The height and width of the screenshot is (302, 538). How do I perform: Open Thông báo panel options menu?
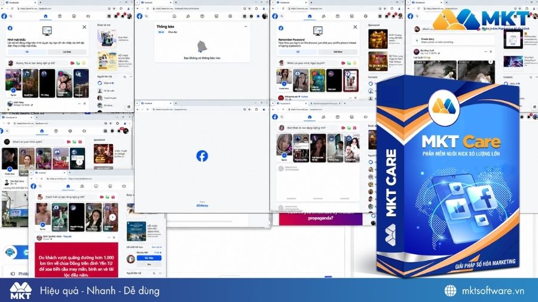[246, 26]
